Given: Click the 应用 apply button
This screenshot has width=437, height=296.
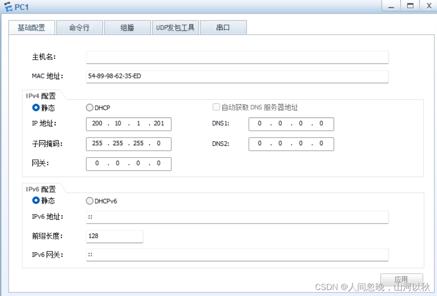Looking at the screenshot, I should point(401,280).
